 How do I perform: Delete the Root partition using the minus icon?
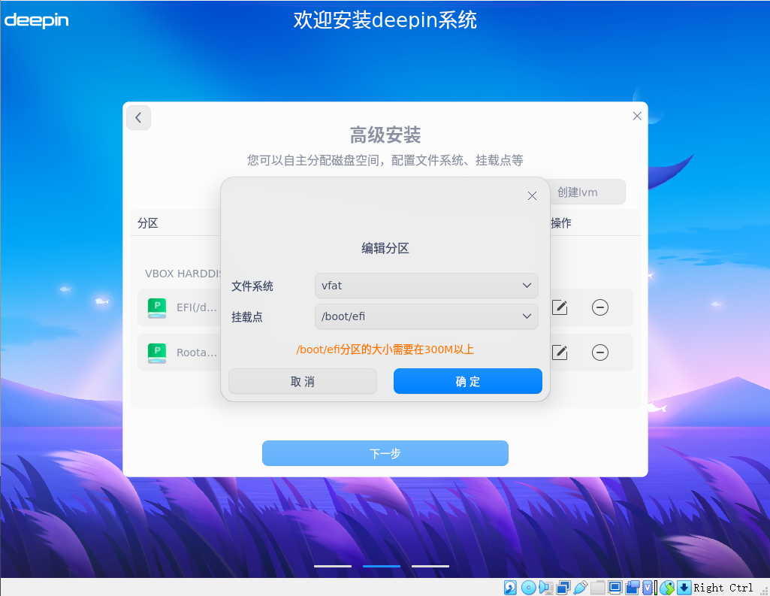pos(599,352)
